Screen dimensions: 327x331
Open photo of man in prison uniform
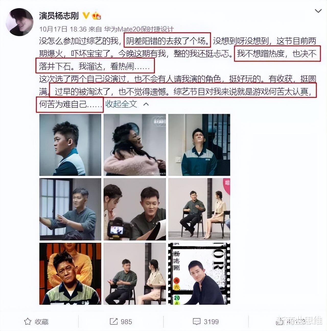tap(199, 145)
